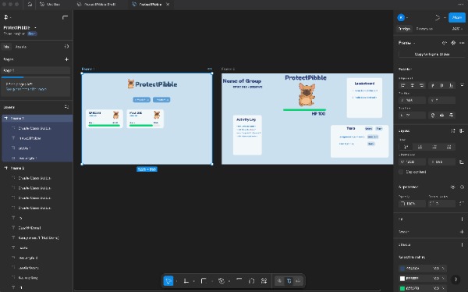Image resolution: width=468 pixels, height=292 pixels.
Task: Align selection to the right
Action: click(x=422, y=85)
